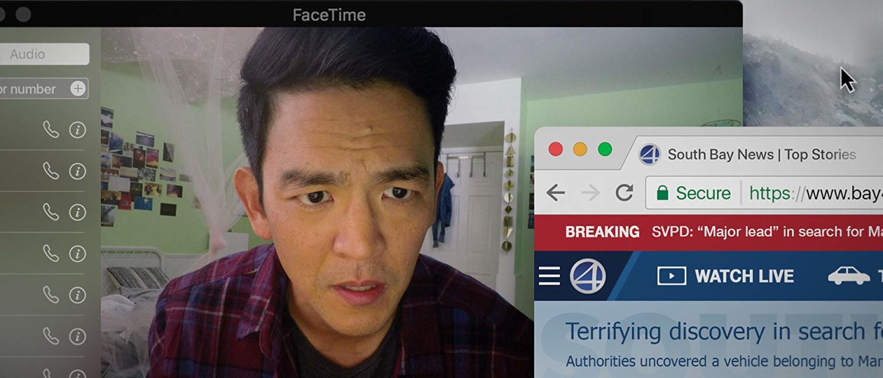883x378 pixels.
Task: Call using the fifth row's phone icon
Action: click(x=50, y=294)
